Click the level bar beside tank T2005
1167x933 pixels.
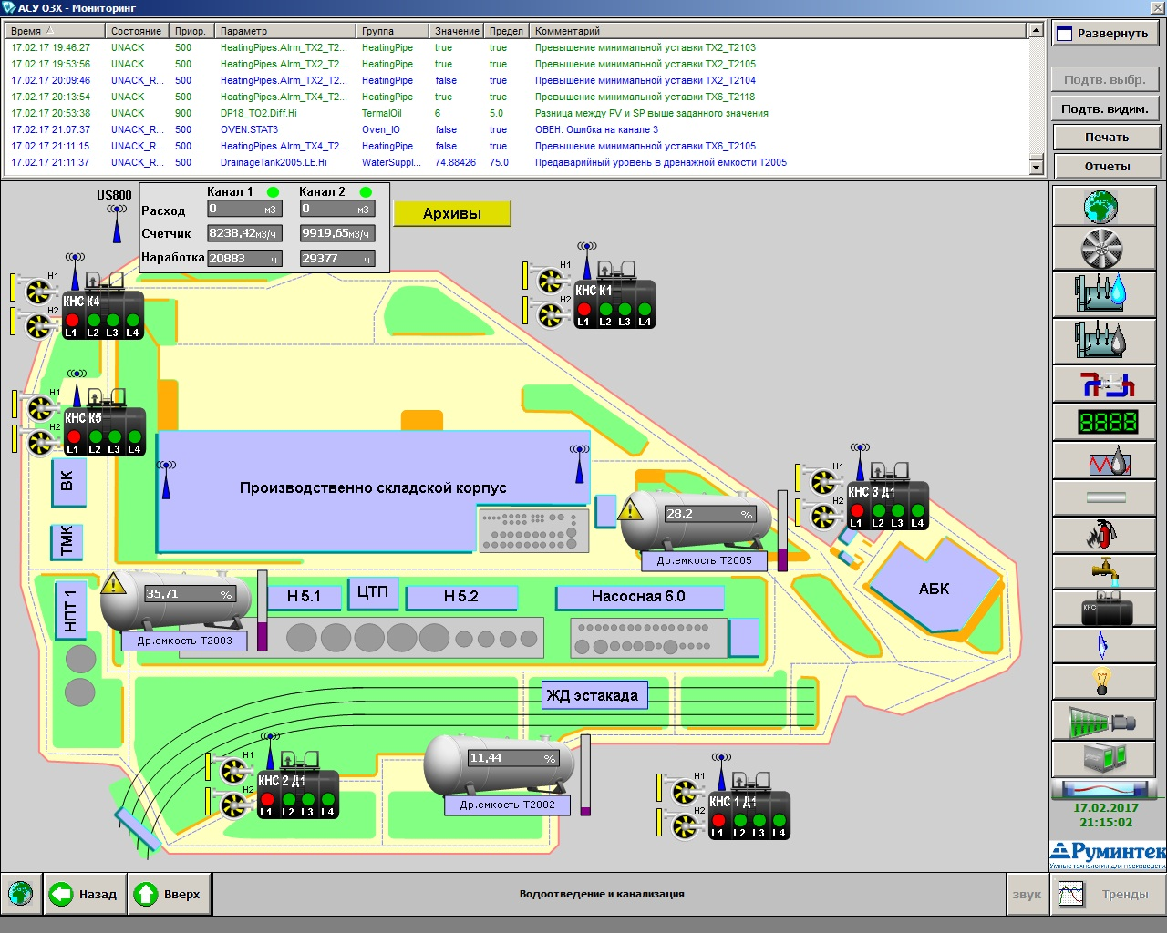[x=782, y=531]
